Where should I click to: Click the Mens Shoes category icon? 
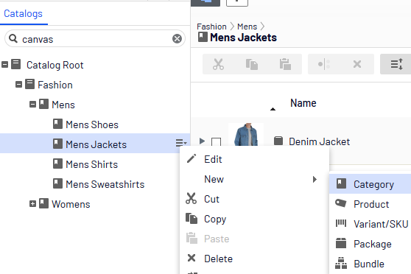pos(57,124)
